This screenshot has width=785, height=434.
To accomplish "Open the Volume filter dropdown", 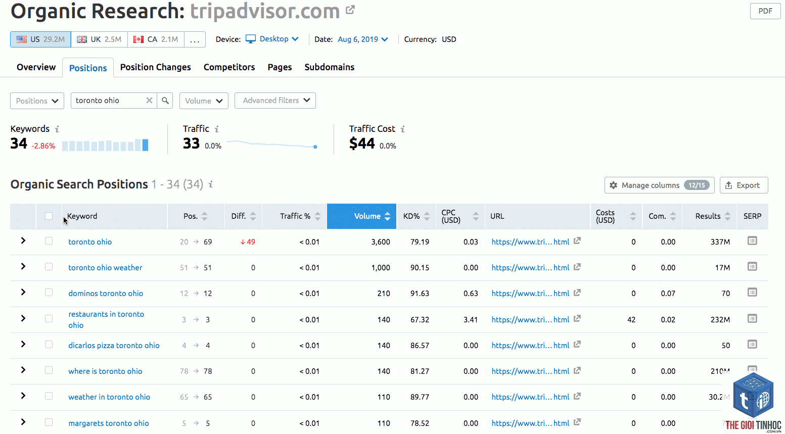I will tap(204, 101).
